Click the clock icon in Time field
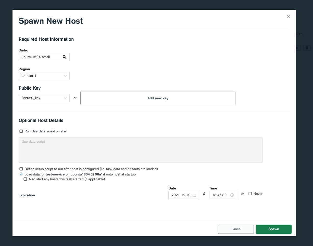This screenshot has height=246, width=313. (232, 195)
